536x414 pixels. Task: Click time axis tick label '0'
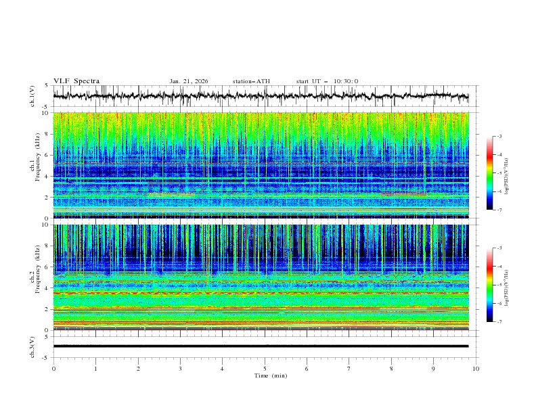[x=53, y=369]
